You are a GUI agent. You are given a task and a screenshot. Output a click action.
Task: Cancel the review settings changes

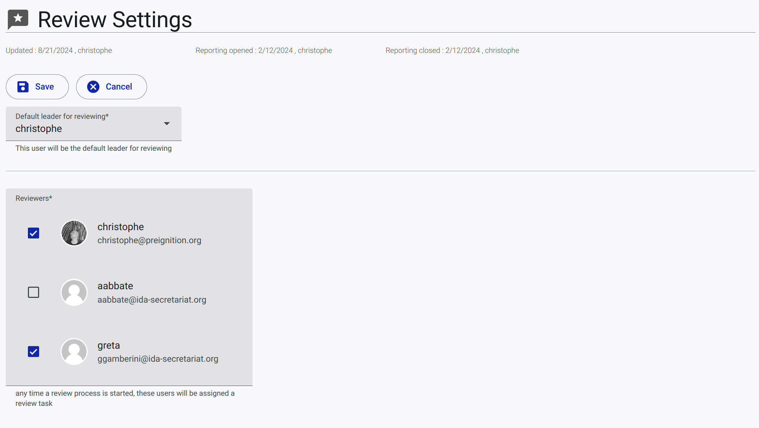click(112, 87)
